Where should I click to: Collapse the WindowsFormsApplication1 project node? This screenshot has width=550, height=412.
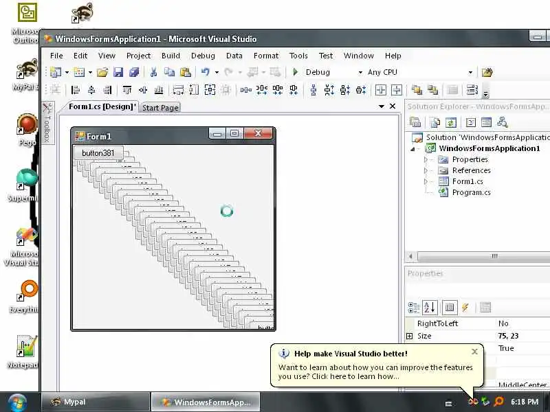[x=413, y=149]
